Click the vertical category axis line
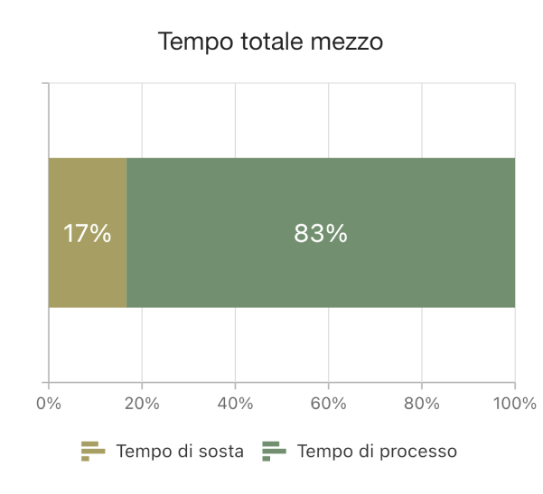This screenshot has width=543, height=494. 49,233
